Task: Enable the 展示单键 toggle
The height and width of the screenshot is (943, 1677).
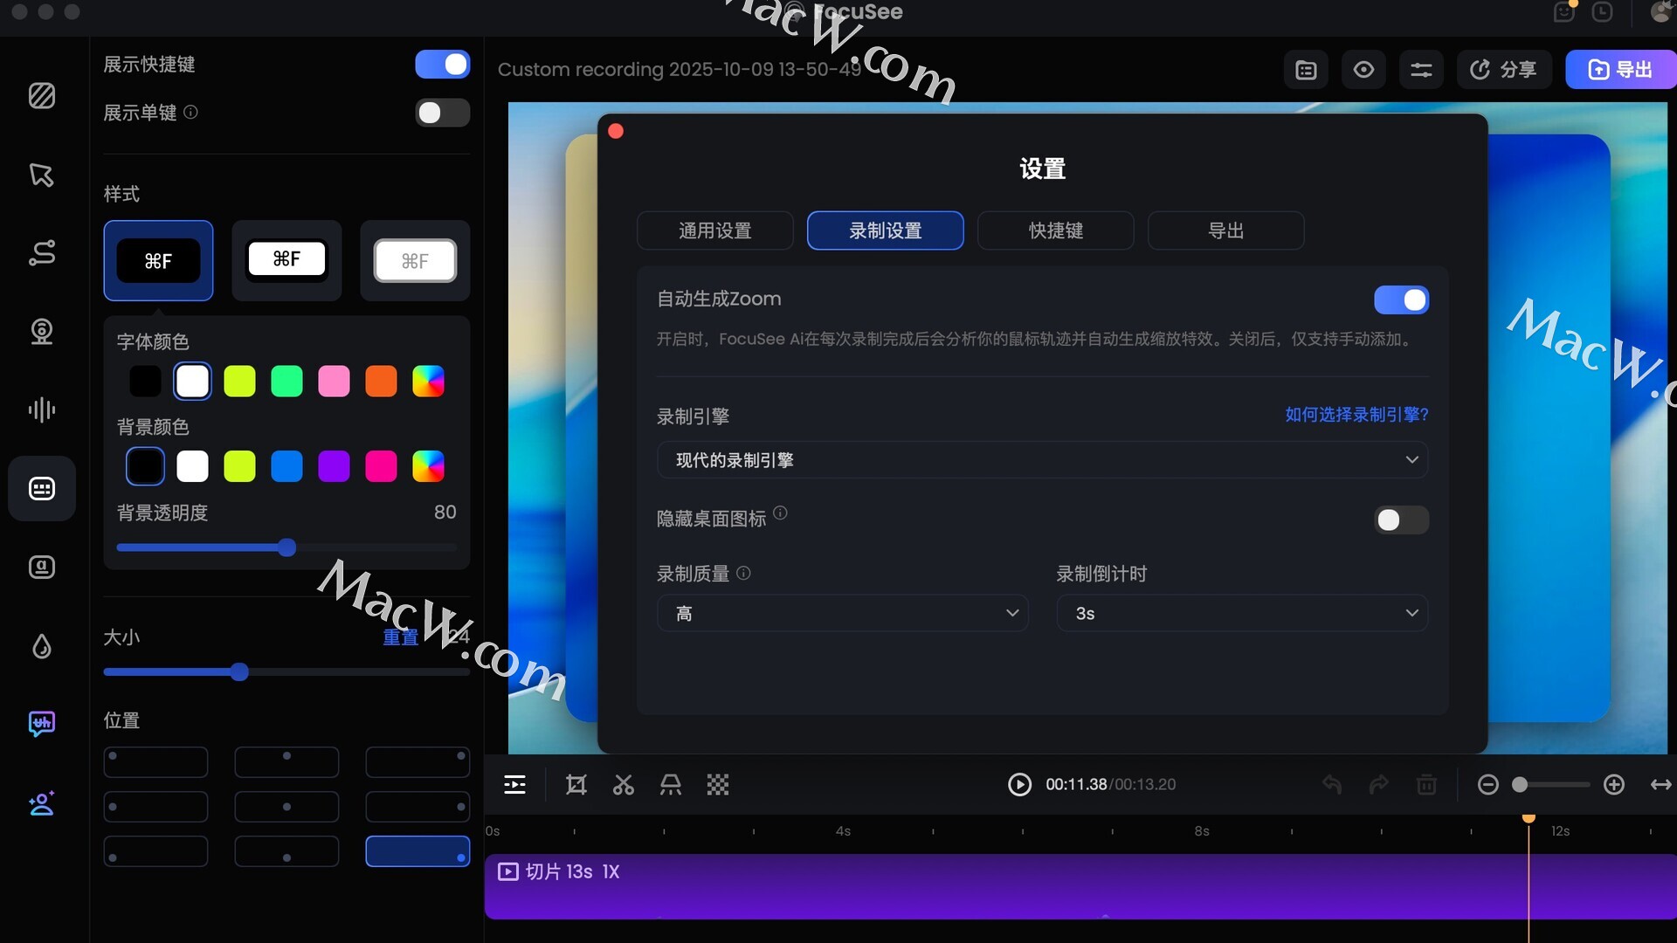Action: (442, 113)
